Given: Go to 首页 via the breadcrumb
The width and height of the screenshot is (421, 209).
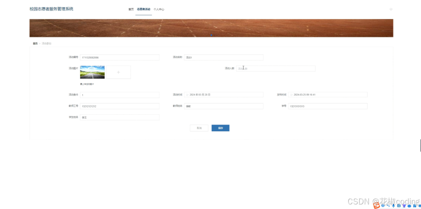Looking at the screenshot, I should (35, 43).
